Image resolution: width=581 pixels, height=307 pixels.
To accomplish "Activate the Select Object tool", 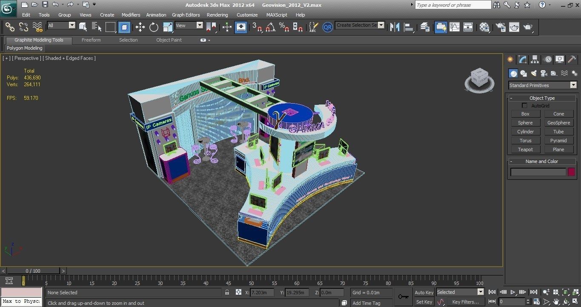I will 83,27.
